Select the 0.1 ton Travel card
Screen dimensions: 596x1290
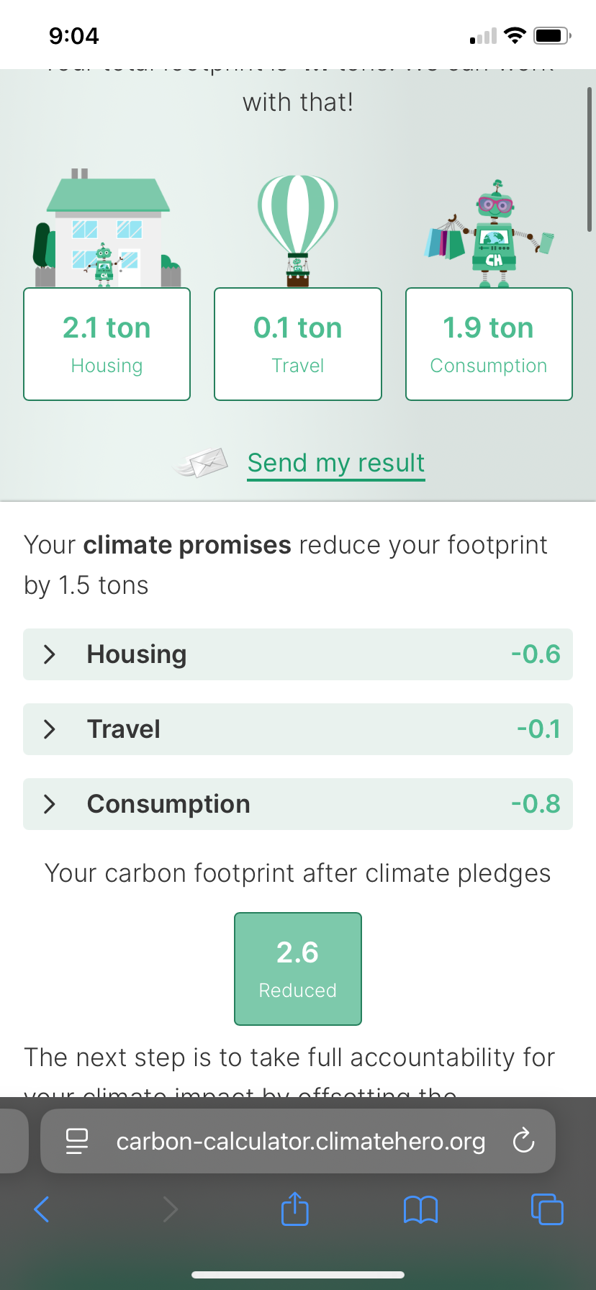coord(298,344)
